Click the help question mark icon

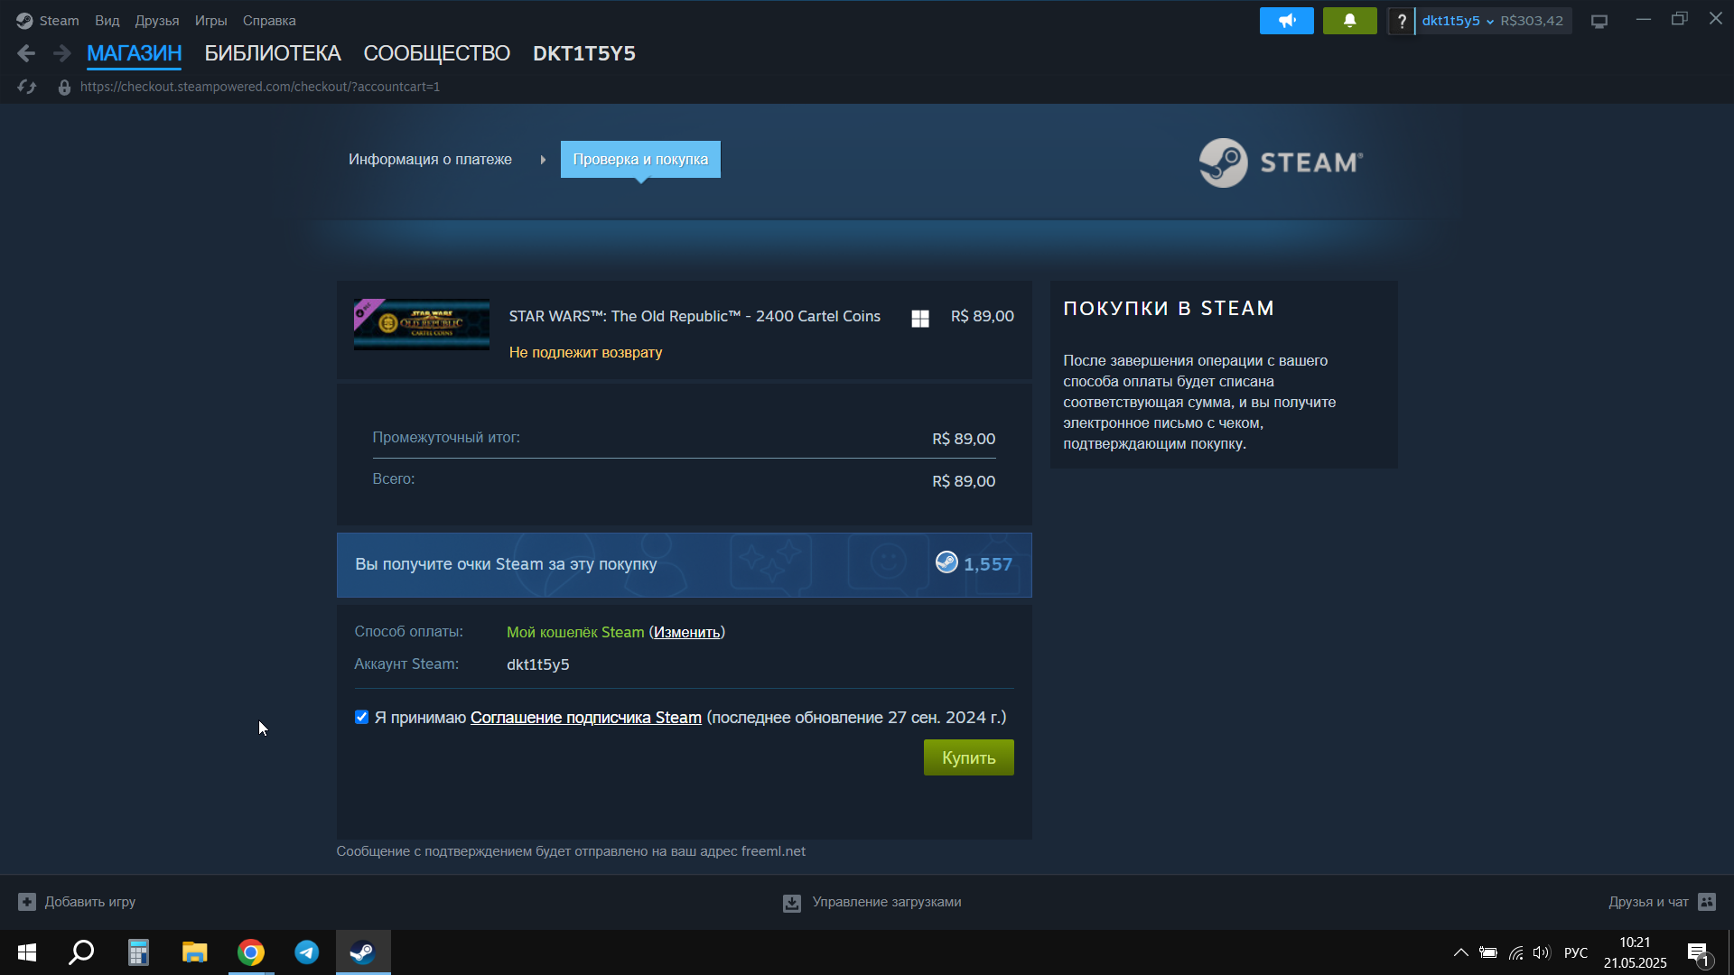pos(1401,21)
